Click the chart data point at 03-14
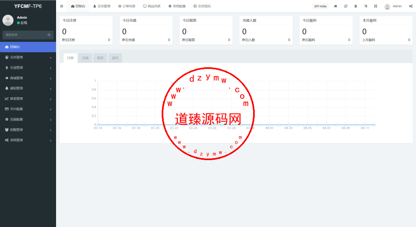This screenshot has height=227, width=416. [x=98, y=124]
